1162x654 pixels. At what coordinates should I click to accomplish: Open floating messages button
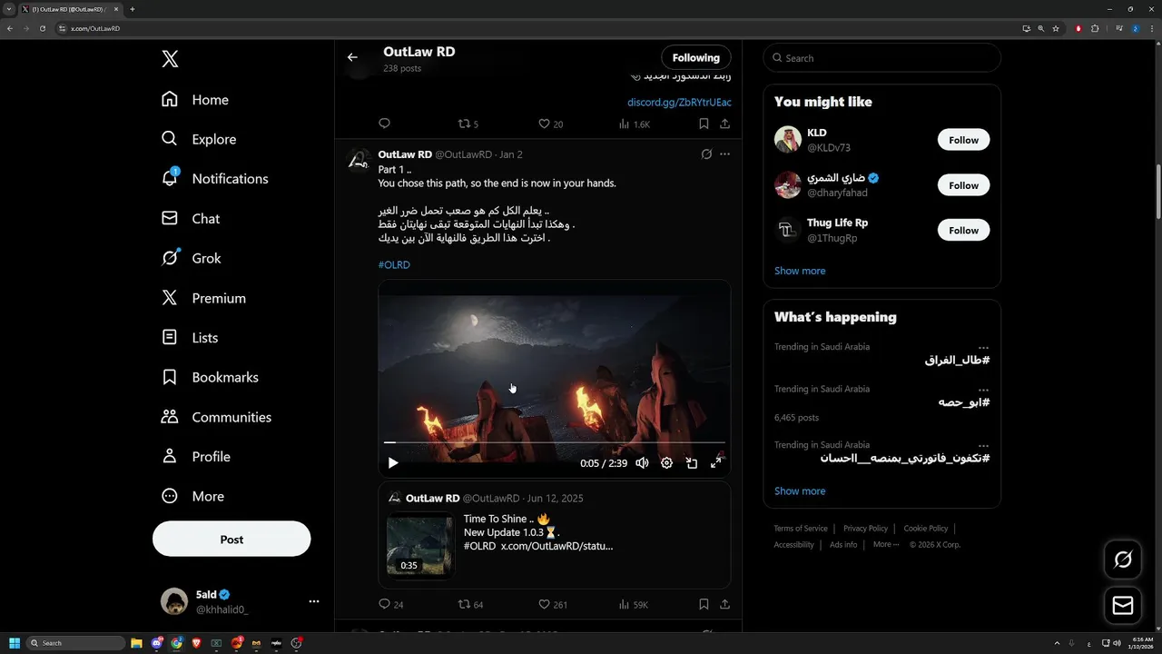pos(1123,606)
